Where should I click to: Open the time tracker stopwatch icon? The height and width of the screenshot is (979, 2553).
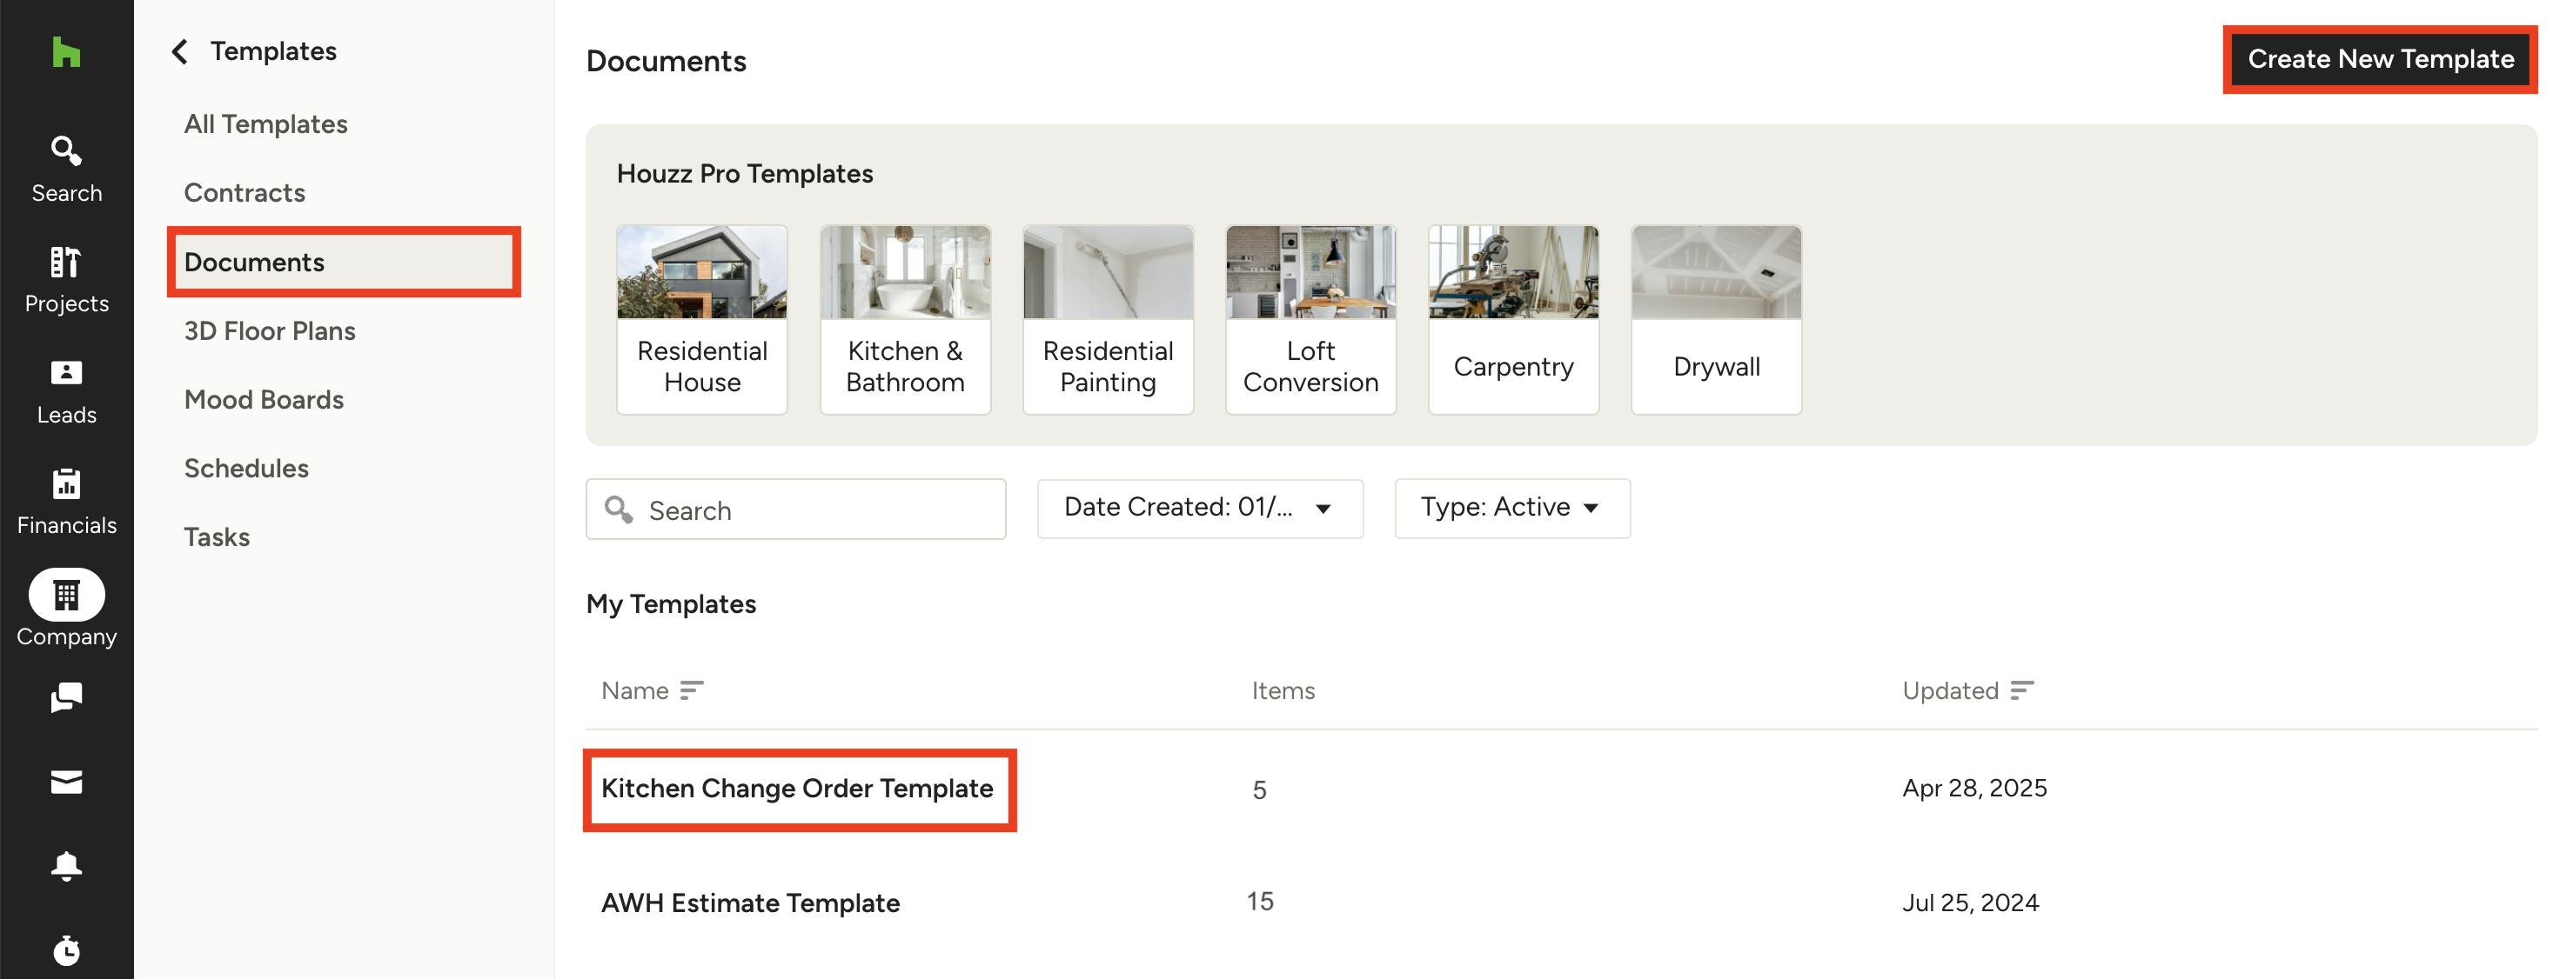click(x=66, y=950)
